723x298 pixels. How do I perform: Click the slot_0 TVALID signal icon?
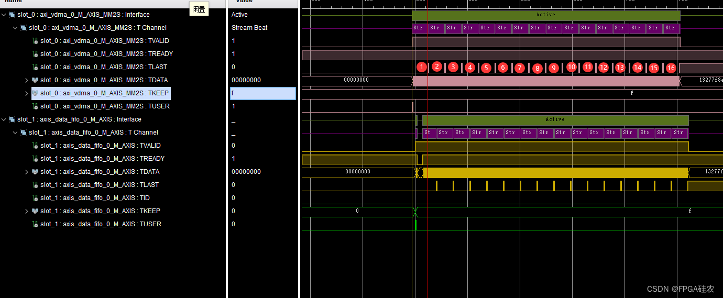tap(35, 41)
